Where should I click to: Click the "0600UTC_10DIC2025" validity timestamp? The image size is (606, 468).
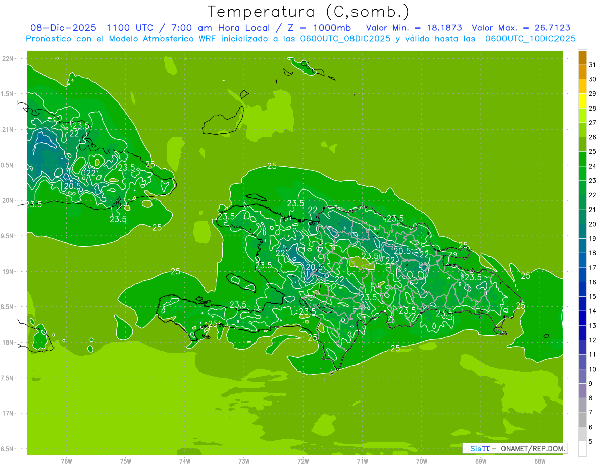point(530,39)
